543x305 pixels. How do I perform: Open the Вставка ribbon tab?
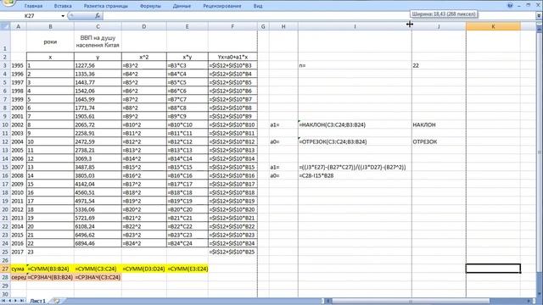[x=63, y=6]
